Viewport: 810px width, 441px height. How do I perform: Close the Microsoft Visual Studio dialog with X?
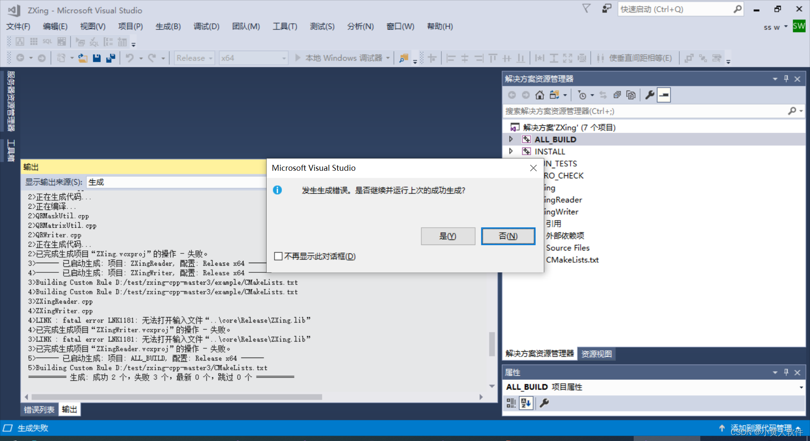tap(533, 168)
